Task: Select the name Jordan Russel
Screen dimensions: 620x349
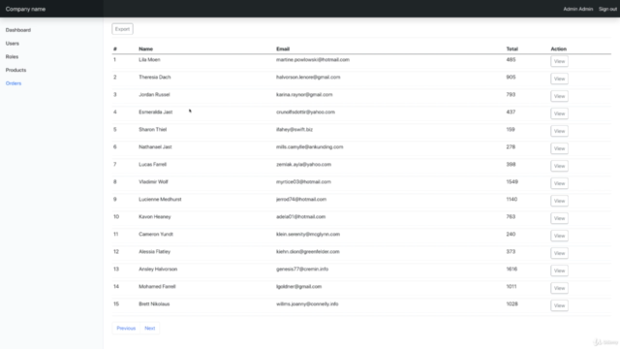Action: coord(154,95)
